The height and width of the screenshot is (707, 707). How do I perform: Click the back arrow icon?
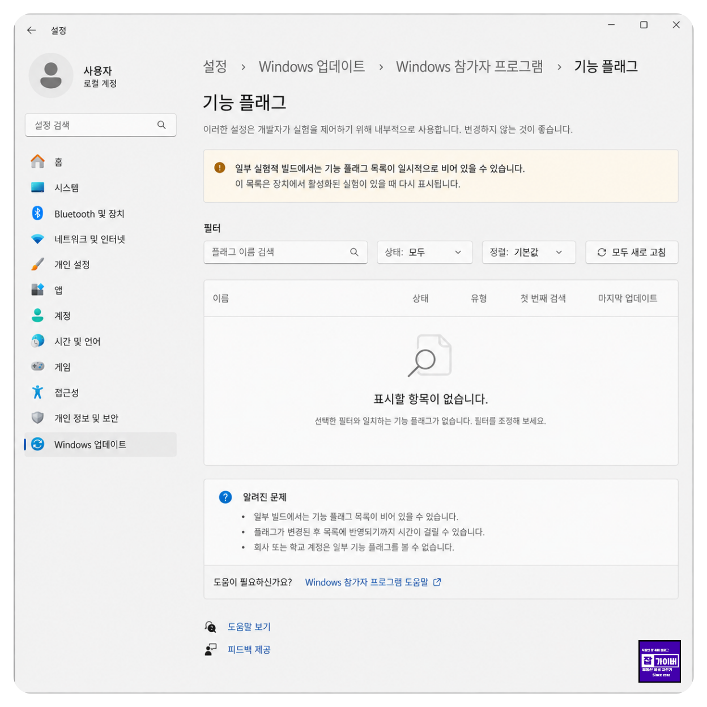31,31
